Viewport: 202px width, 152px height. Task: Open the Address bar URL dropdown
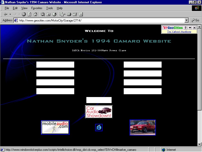click(x=187, y=20)
